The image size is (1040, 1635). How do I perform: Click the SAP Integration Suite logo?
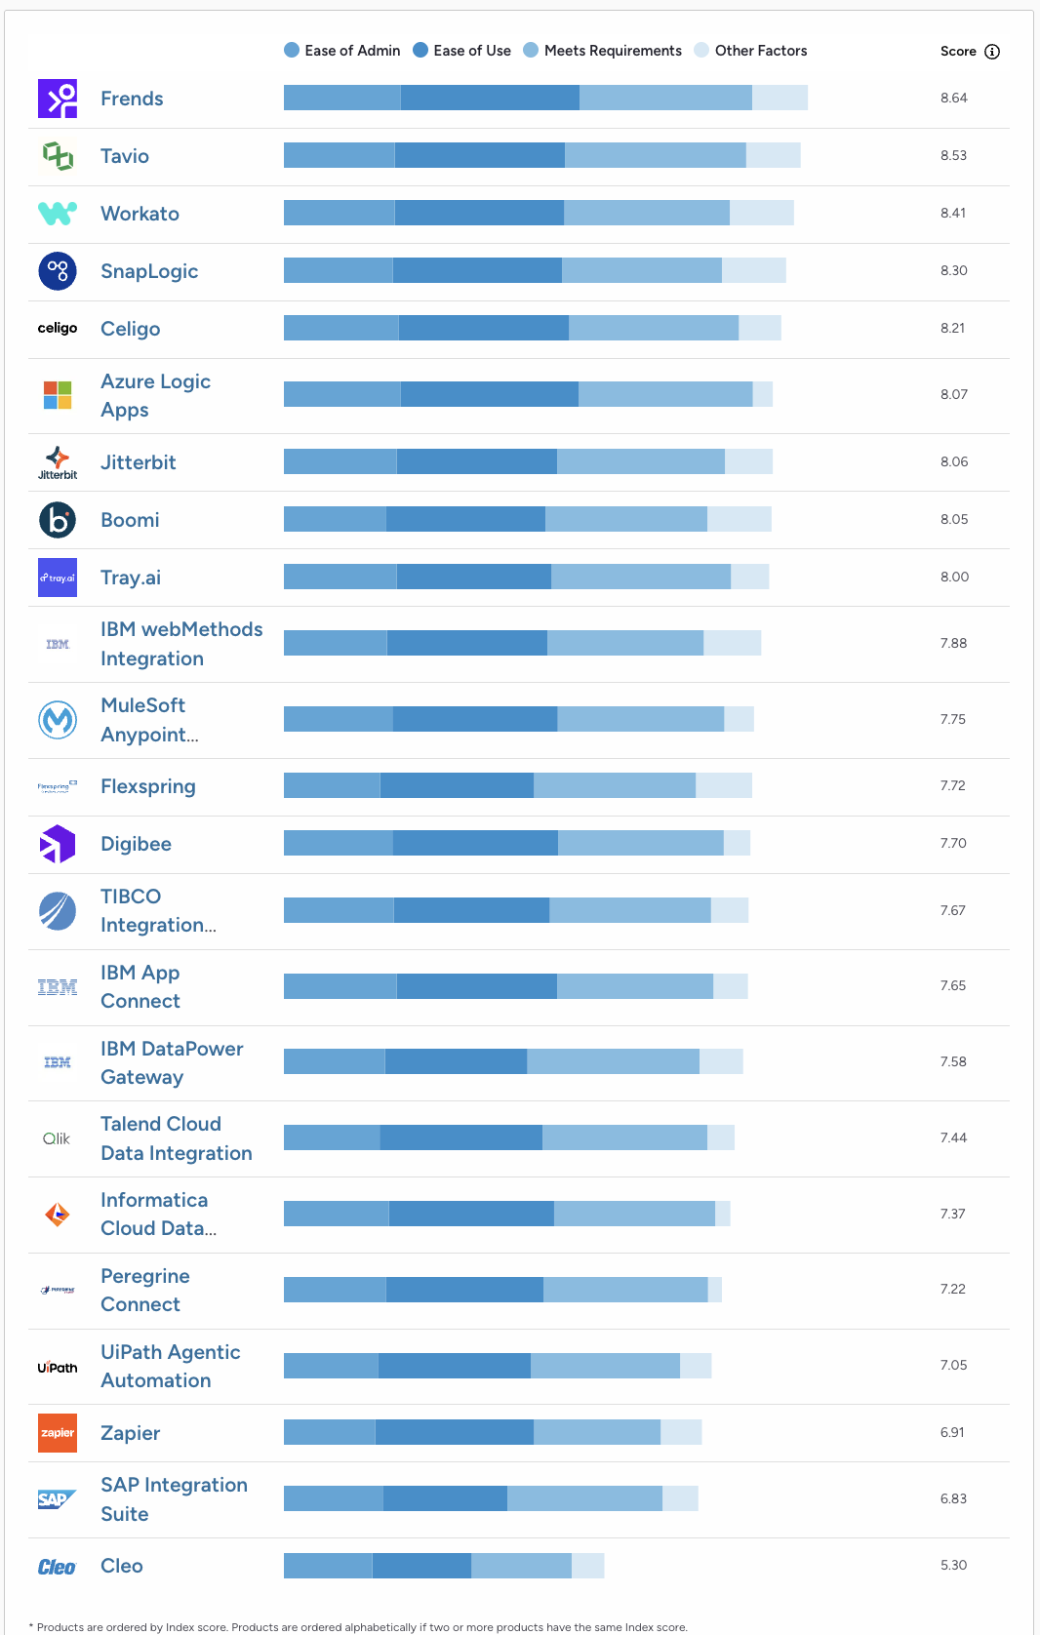58,1499
